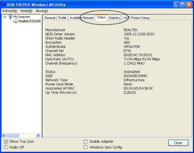Click the Associated status value
This screenshot has width=194, height=153.
132,72
